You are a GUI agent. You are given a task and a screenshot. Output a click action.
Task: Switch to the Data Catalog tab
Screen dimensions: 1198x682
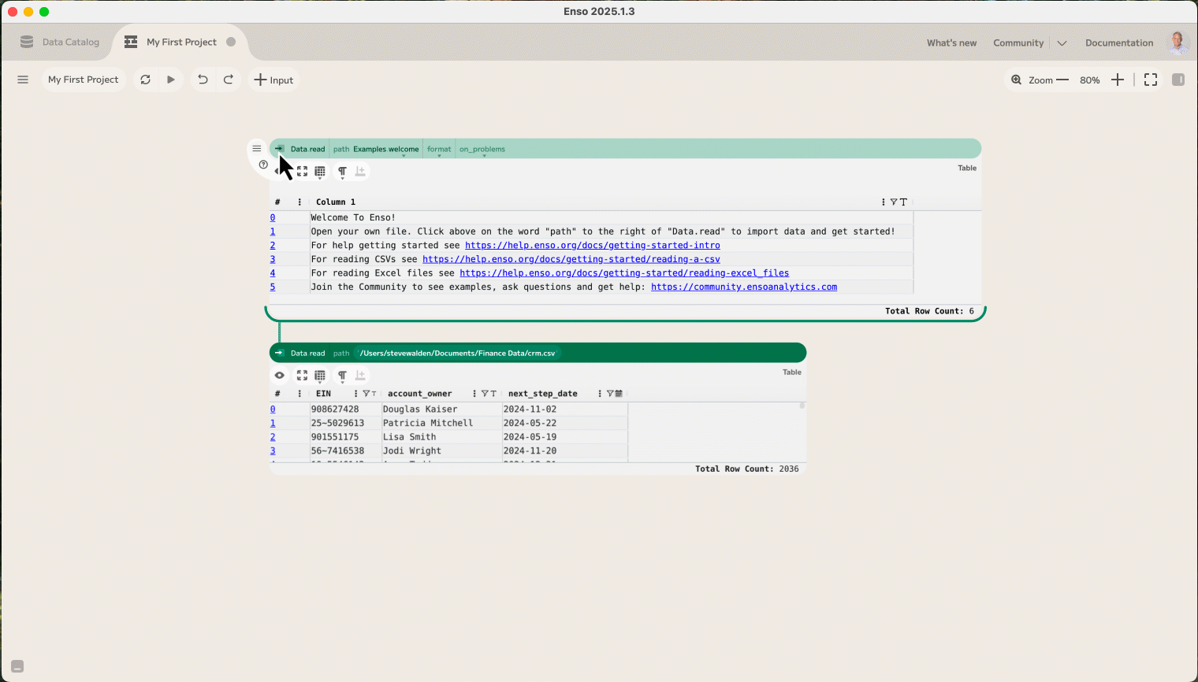point(61,42)
